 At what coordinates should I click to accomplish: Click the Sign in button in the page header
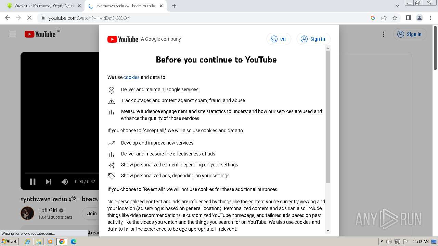pyautogui.click(x=410, y=34)
